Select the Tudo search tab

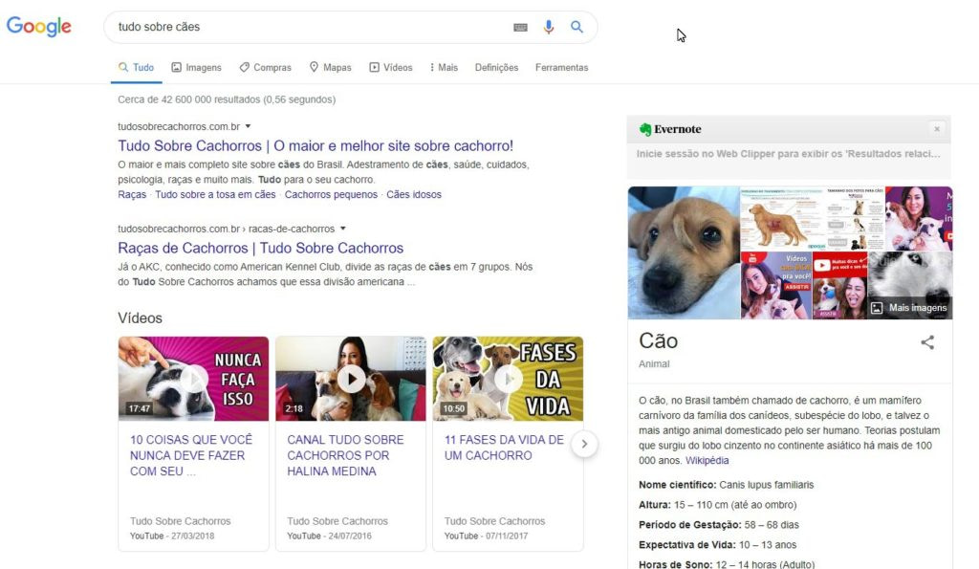click(x=136, y=68)
